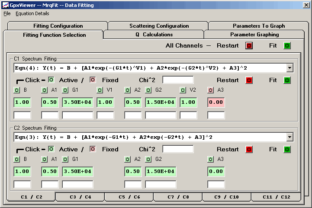Click the C1 Spectrum Restart red icon

click(x=249, y=80)
